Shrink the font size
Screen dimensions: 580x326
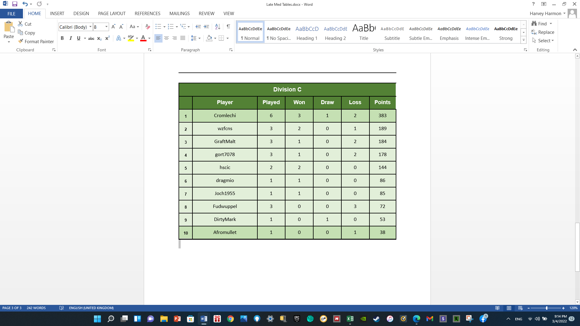tap(121, 27)
